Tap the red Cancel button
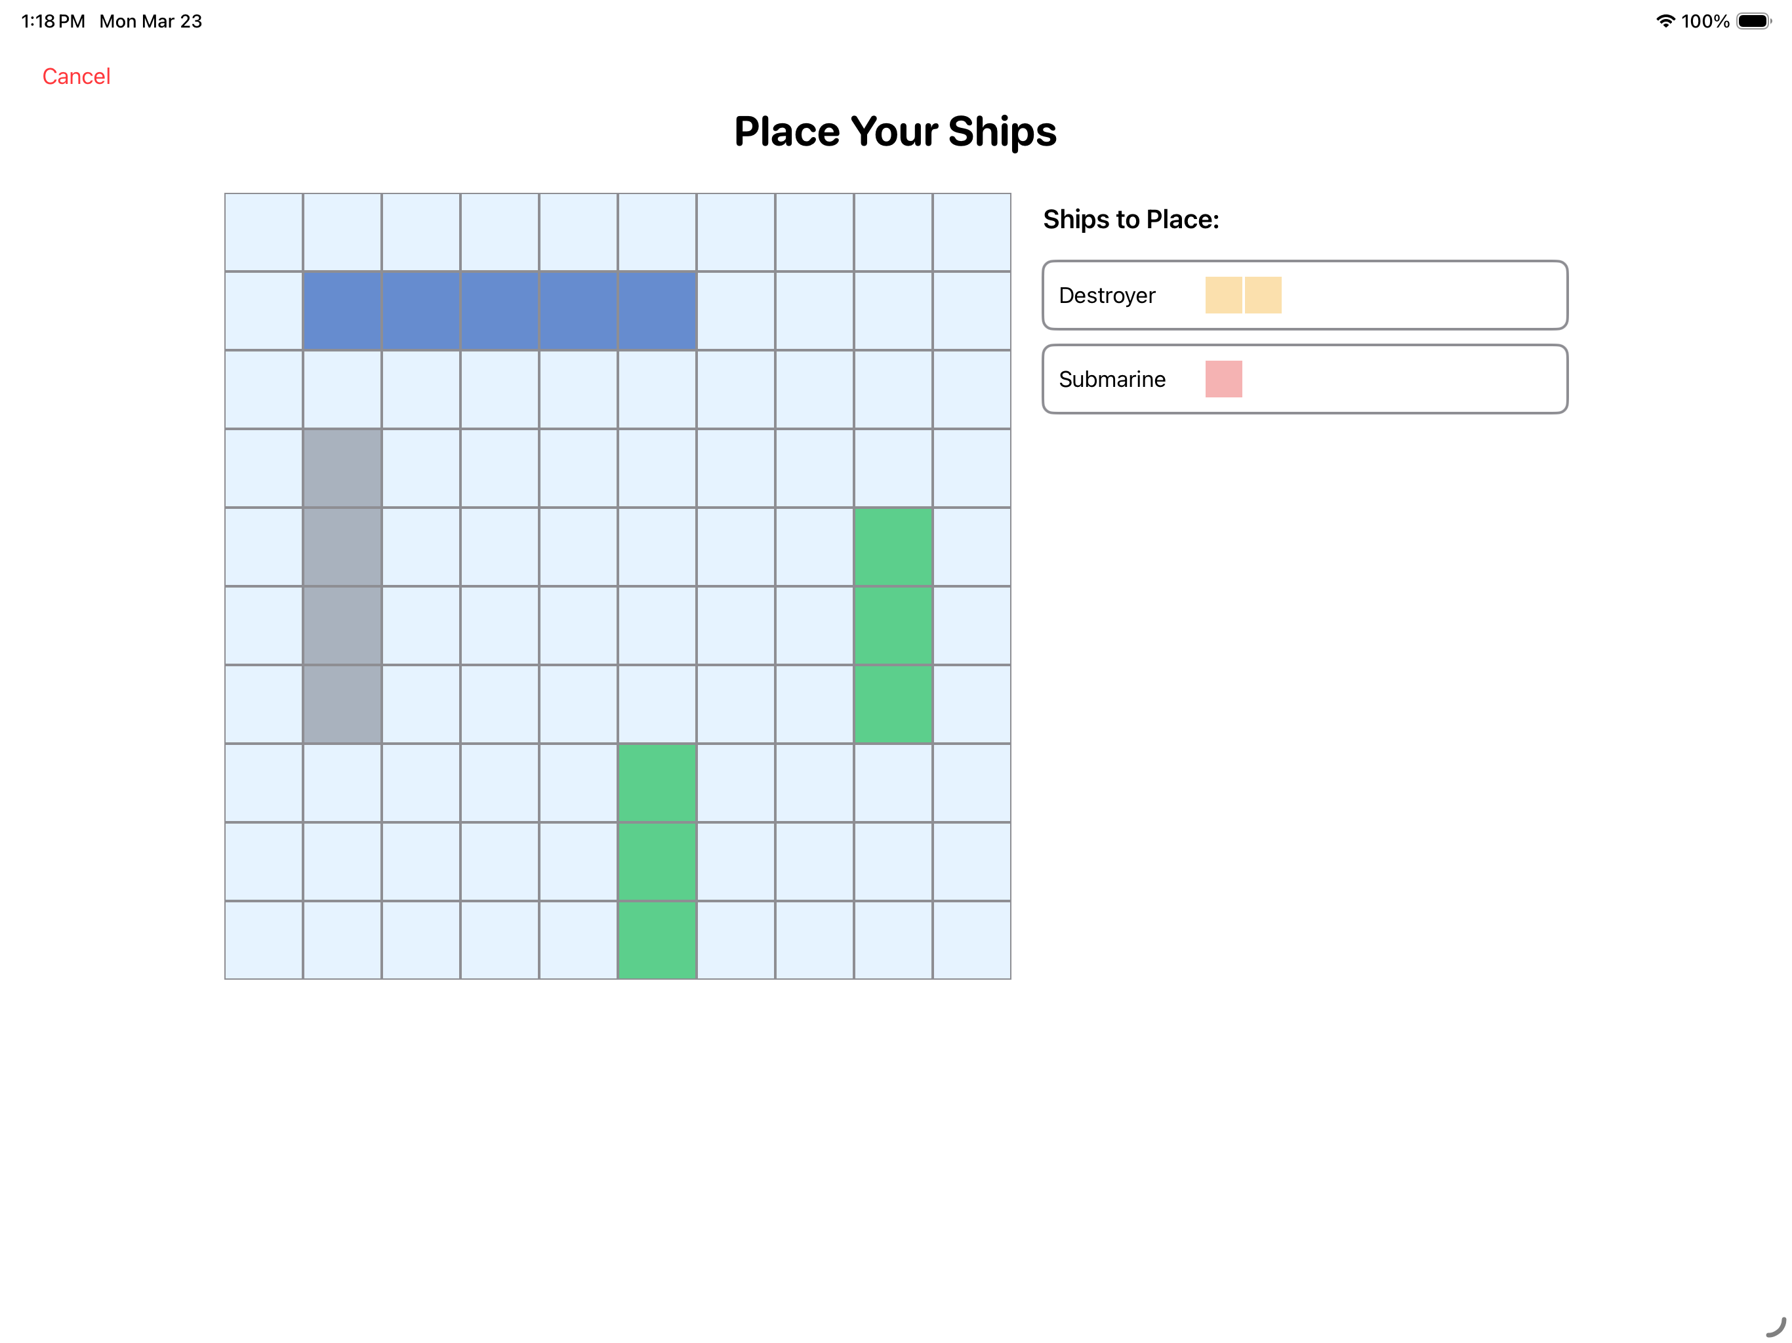This screenshot has width=1792, height=1343. [x=76, y=76]
